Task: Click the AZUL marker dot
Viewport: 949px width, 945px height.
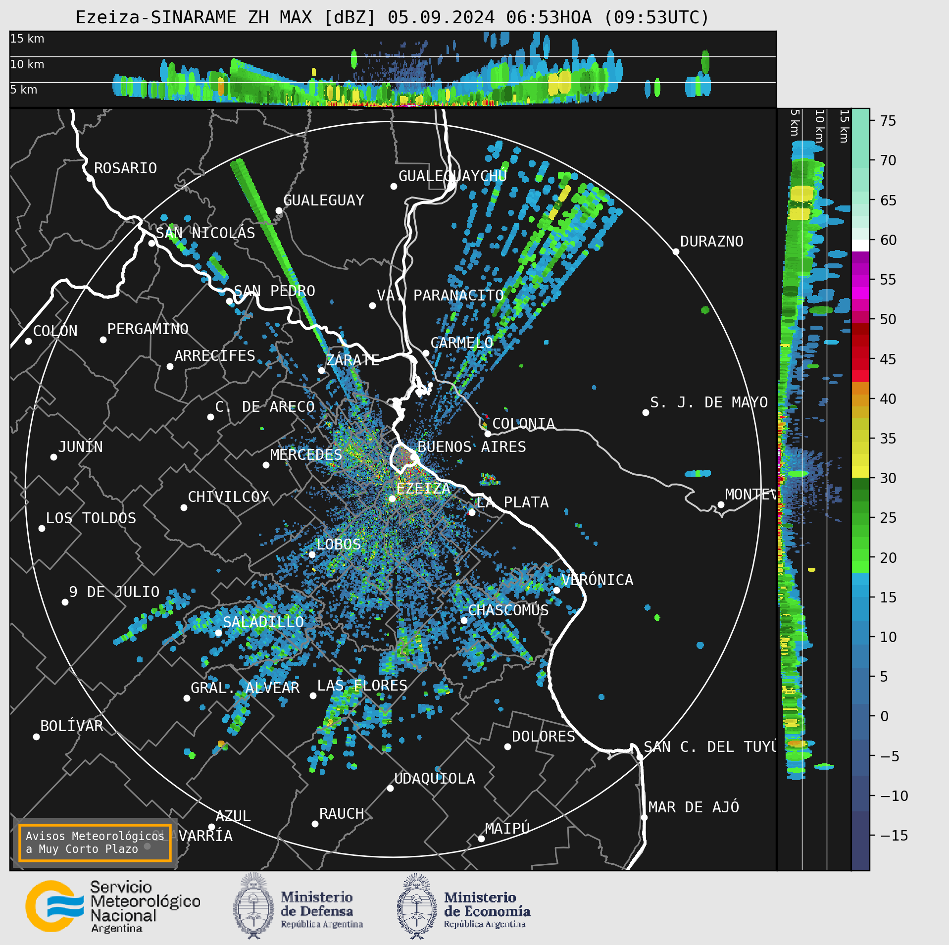Action: point(211,827)
